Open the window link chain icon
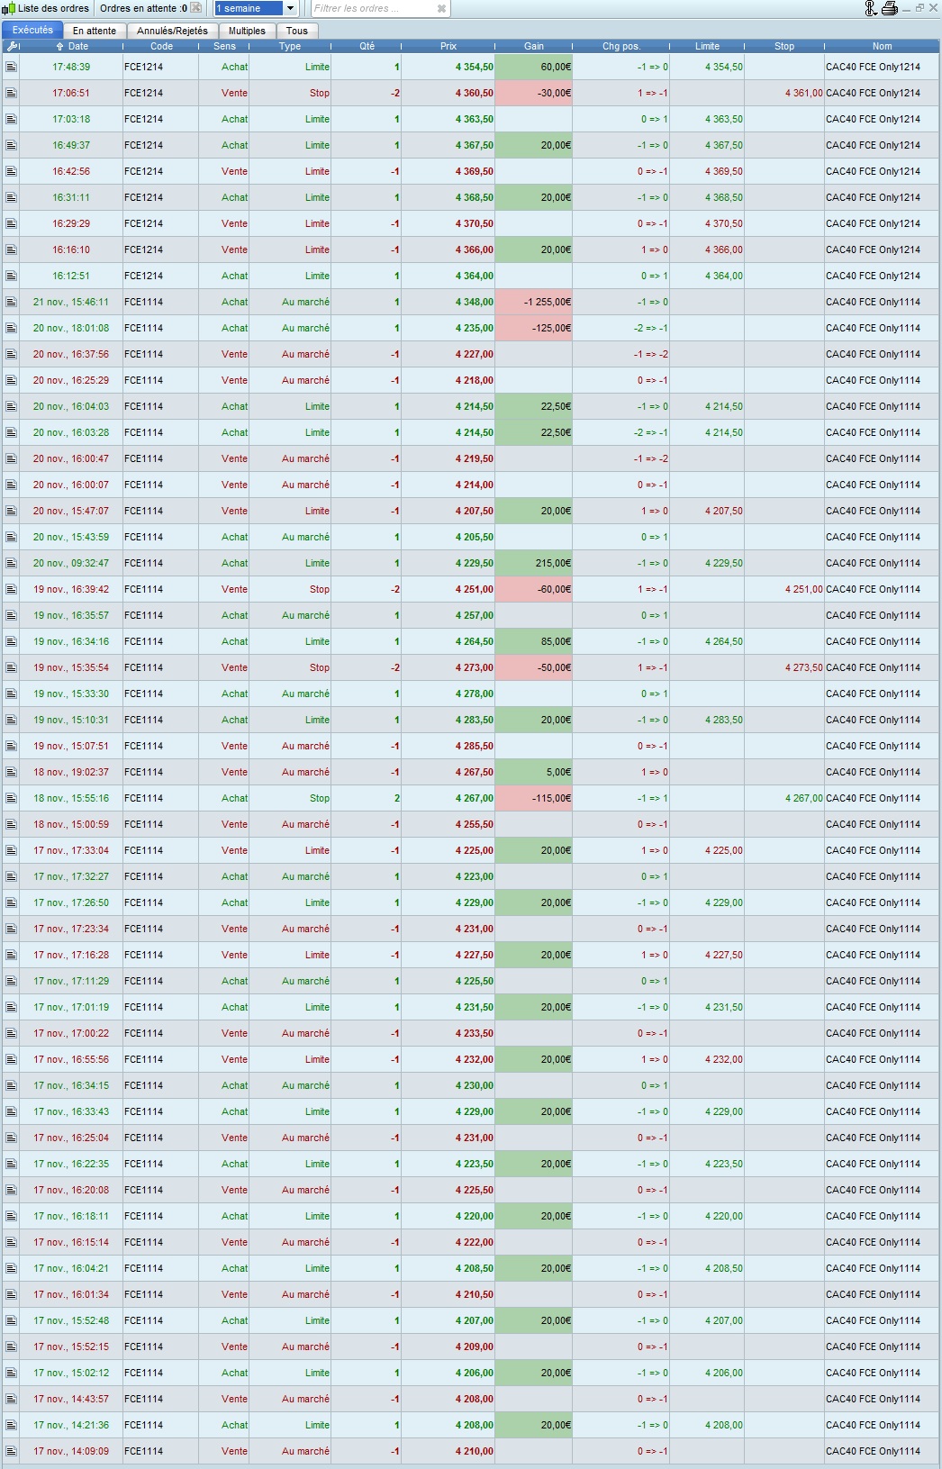The image size is (942, 1469). (870, 8)
